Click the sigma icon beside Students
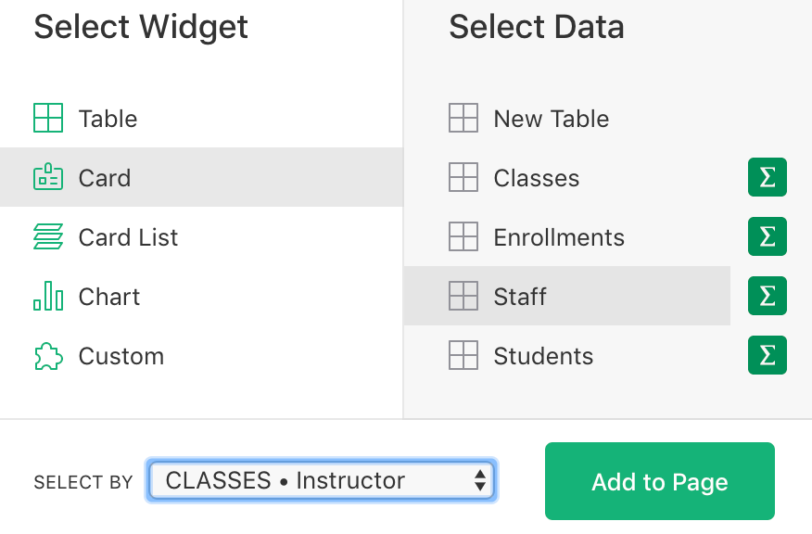 [x=767, y=355]
